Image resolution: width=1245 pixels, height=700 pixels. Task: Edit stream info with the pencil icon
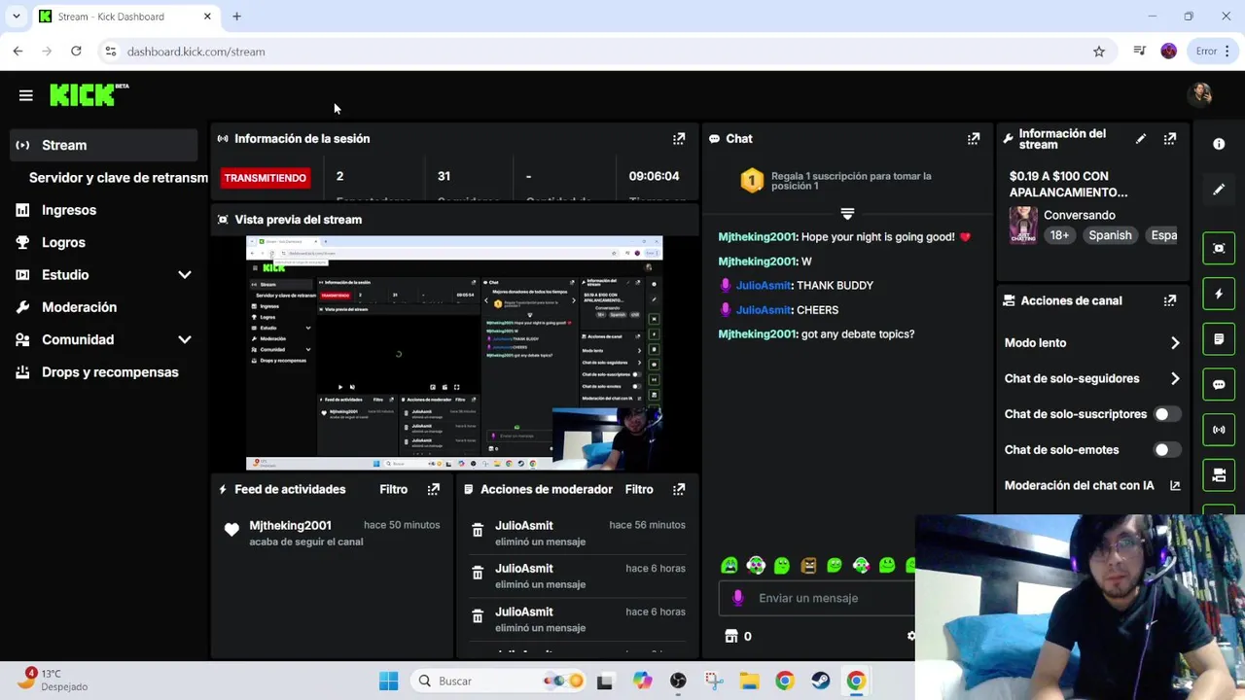tap(1141, 139)
